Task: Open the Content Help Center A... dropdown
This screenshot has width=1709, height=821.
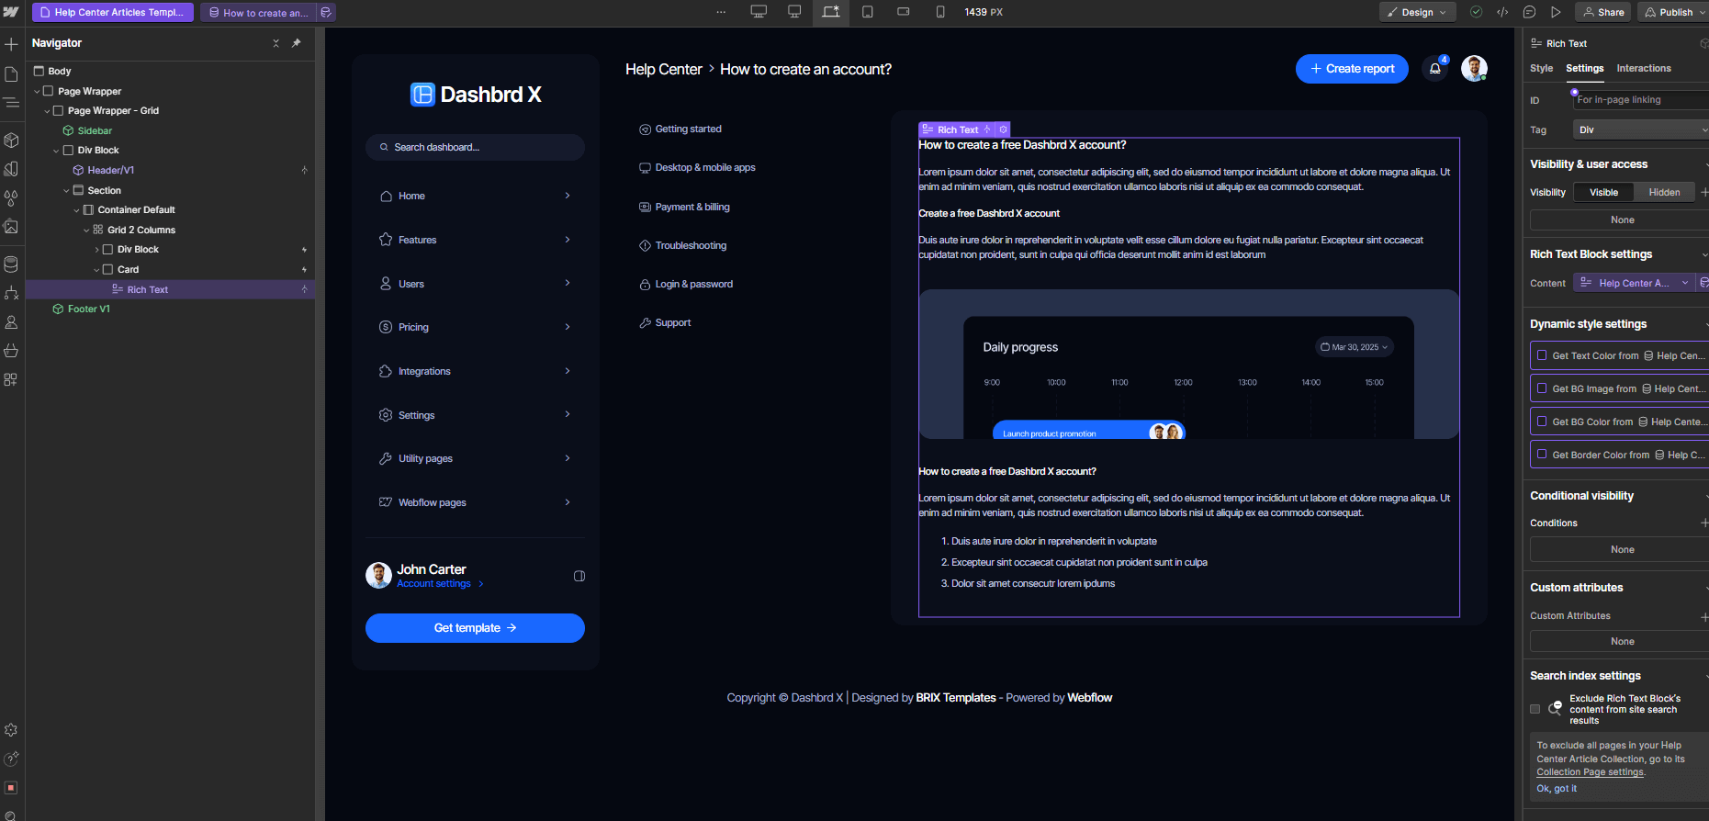Action: pos(1634,283)
